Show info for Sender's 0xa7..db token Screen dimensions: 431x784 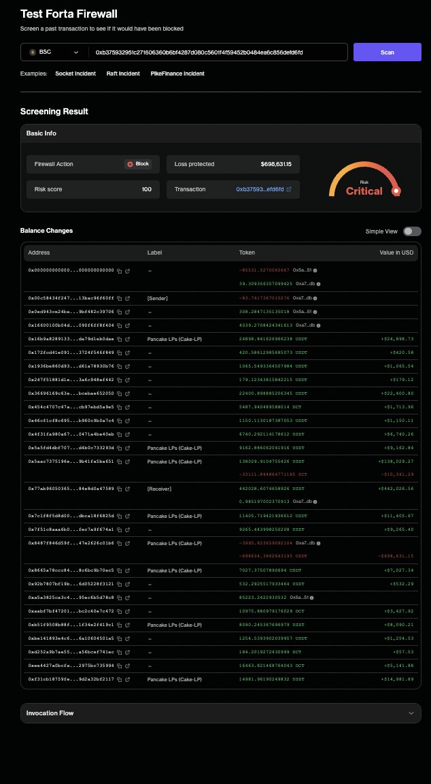point(315,298)
